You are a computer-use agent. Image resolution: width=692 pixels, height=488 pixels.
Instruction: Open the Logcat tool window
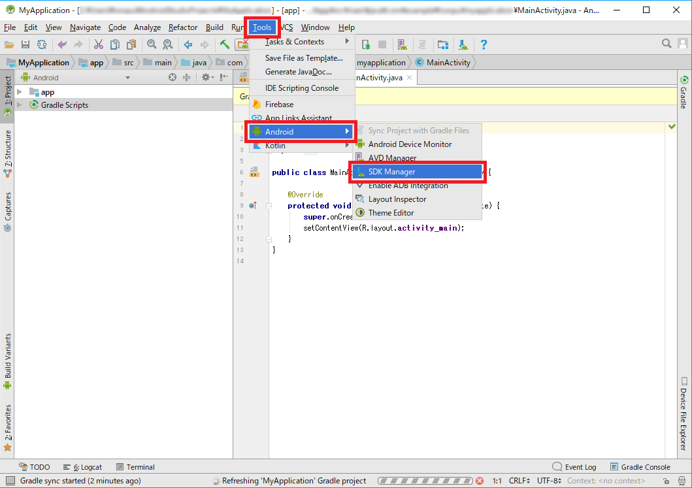point(82,467)
